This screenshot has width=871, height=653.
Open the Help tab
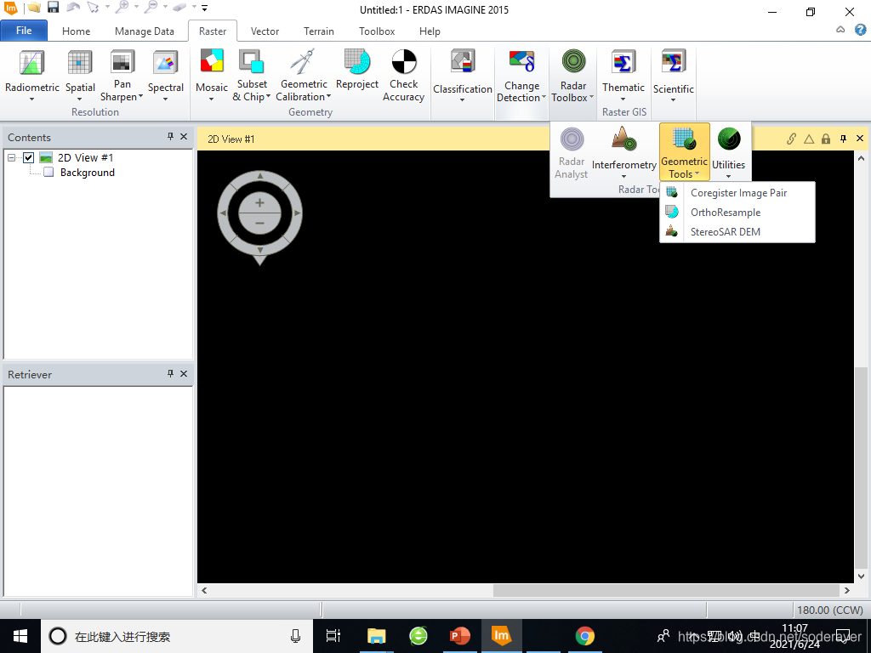[x=430, y=31]
